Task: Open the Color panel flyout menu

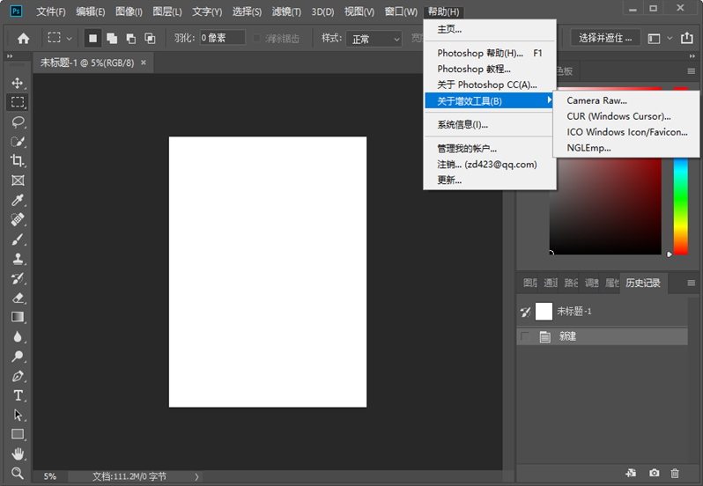Action: coord(691,71)
